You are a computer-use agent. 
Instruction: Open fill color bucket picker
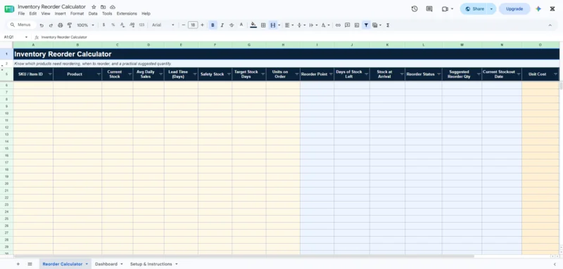pos(253,25)
